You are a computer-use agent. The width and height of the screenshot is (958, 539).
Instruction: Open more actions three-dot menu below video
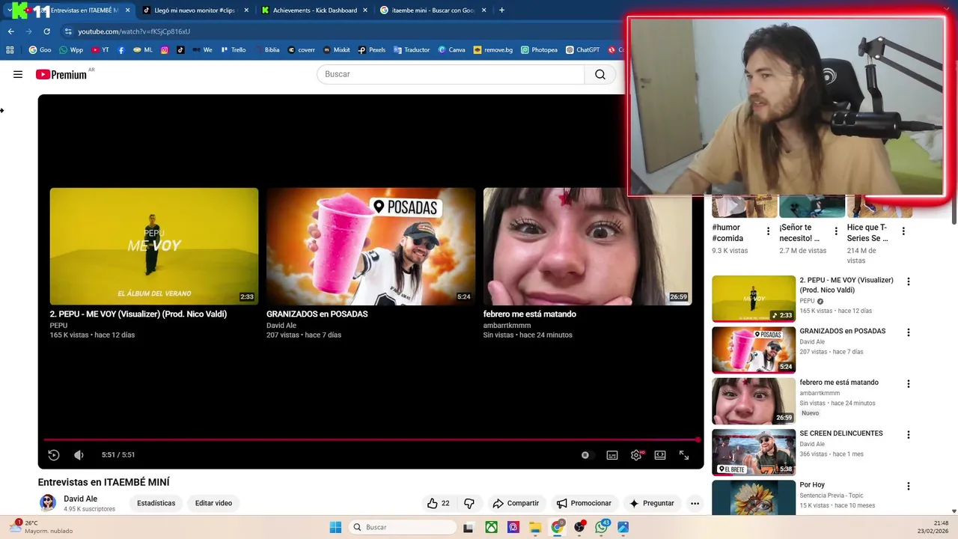tap(695, 503)
